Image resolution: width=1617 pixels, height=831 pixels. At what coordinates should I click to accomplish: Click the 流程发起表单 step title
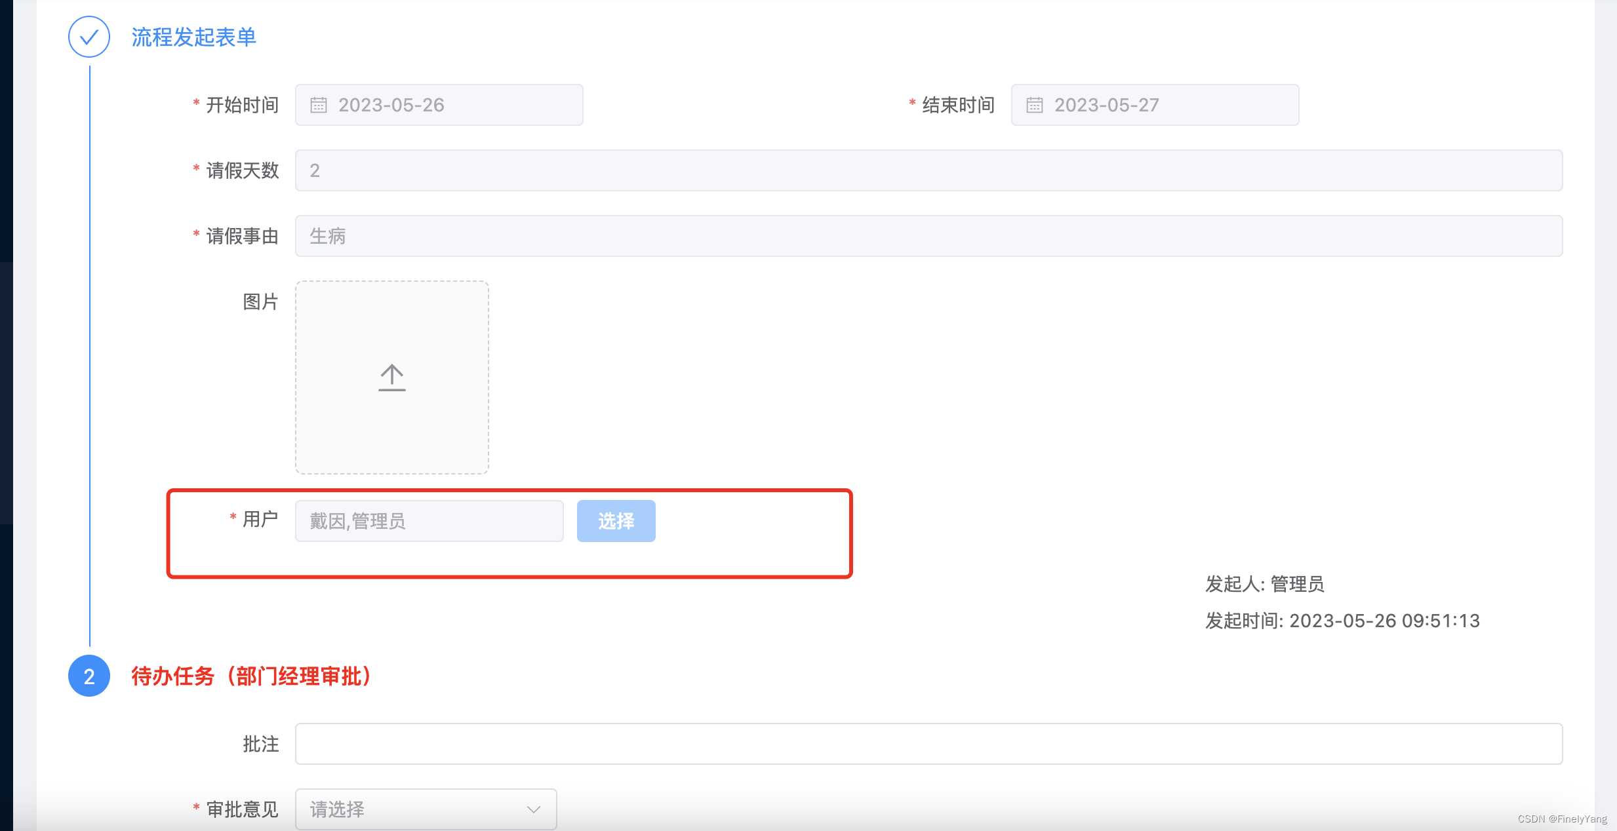tap(193, 37)
